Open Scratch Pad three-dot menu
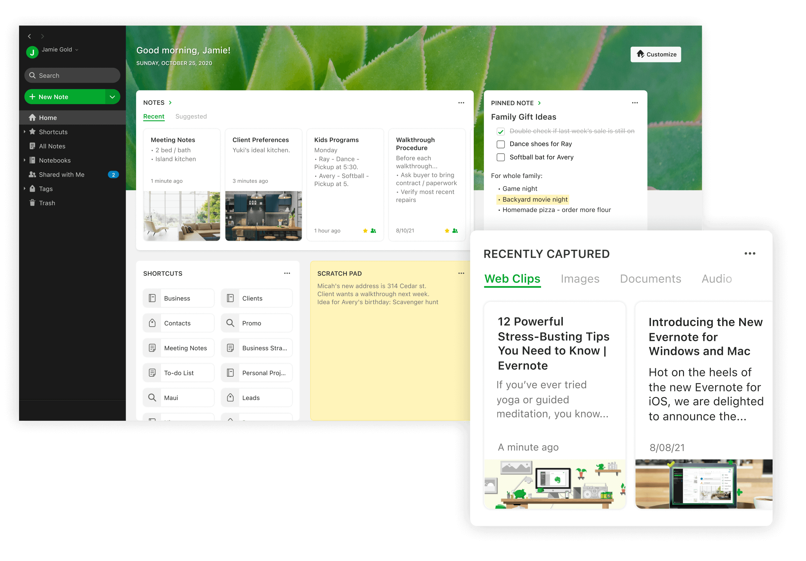 [461, 273]
